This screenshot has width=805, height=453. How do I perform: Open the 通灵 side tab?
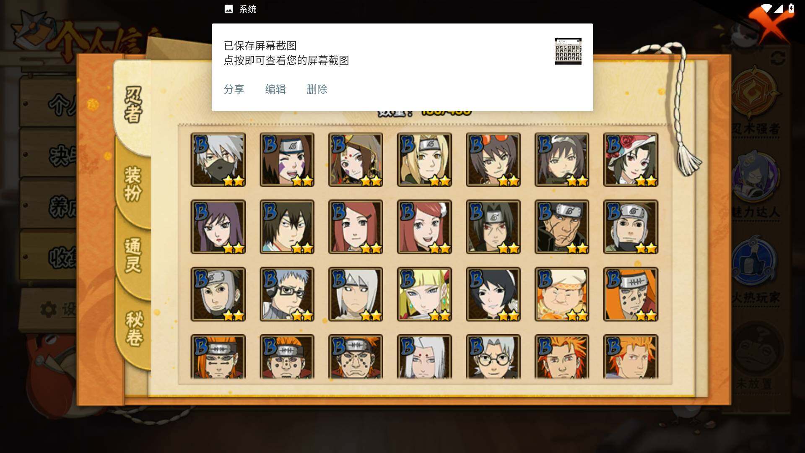(133, 255)
